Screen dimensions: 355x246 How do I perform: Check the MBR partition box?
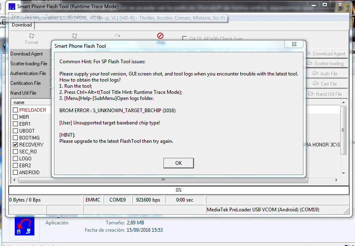pyautogui.click(x=16, y=117)
